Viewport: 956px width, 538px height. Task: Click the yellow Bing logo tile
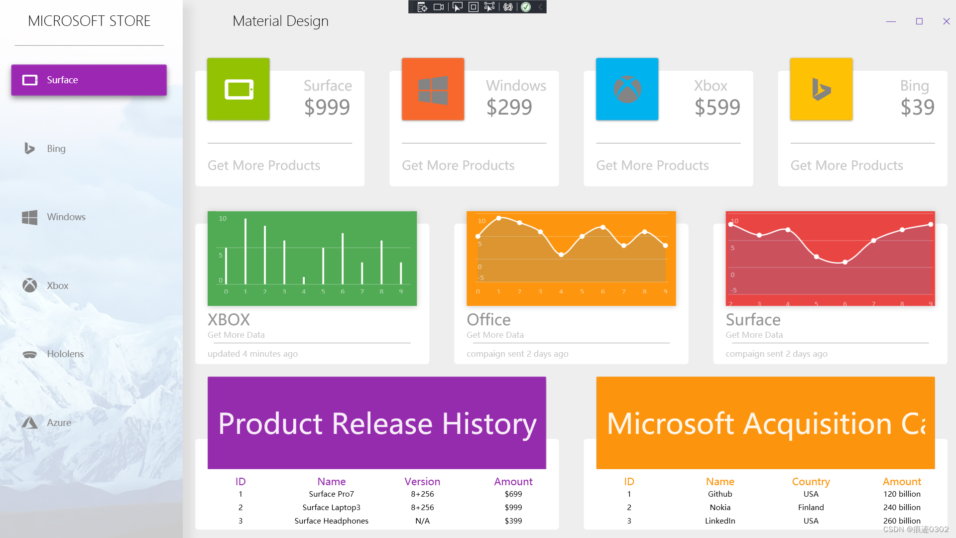pyautogui.click(x=821, y=89)
